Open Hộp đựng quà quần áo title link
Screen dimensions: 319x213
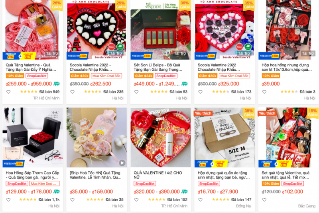(223, 175)
